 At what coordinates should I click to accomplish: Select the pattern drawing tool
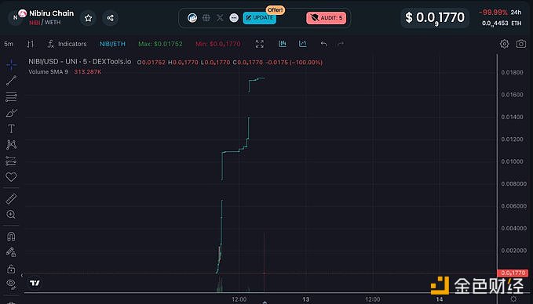[11, 145]
